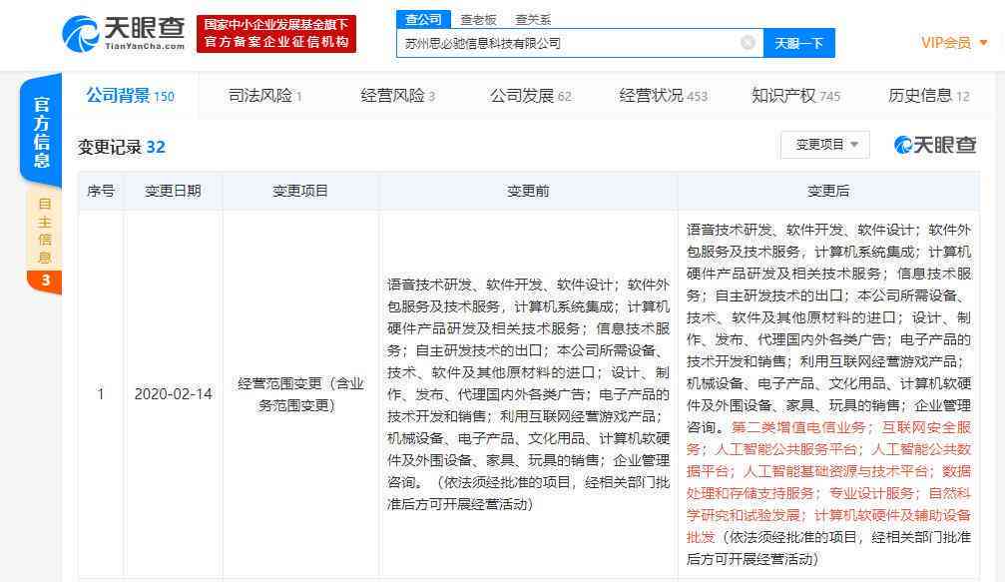Click the 2020-02-14 date cell
The image size is (1005, 582).
click(173, 393)
